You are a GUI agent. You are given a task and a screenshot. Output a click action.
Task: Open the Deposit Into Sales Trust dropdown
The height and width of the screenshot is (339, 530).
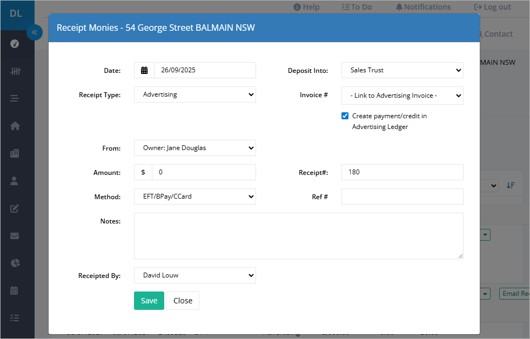402,70
